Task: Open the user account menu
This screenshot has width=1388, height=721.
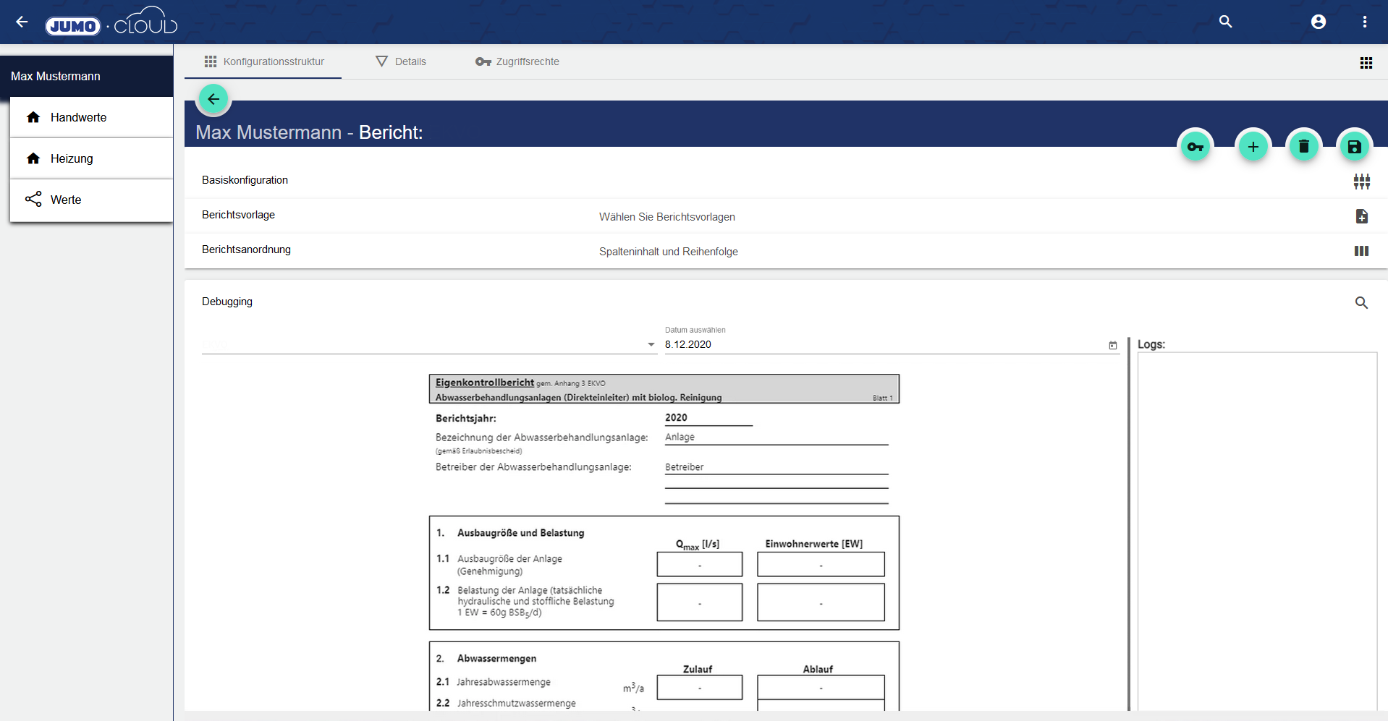Action: pyautogui.click(x=1318, y=22)
